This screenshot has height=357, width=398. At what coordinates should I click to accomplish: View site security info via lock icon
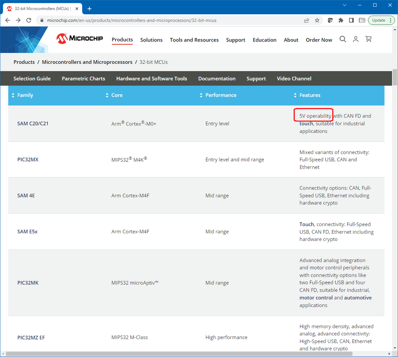42,20
